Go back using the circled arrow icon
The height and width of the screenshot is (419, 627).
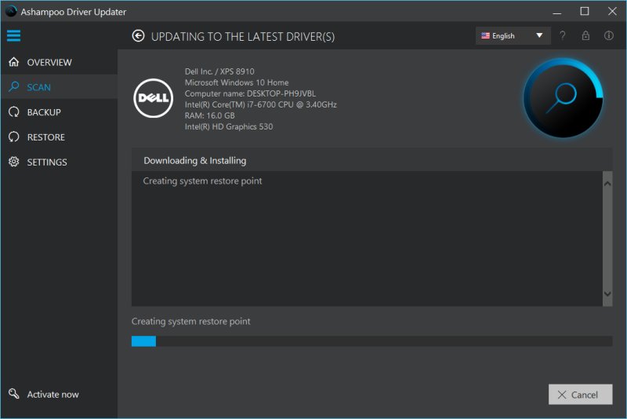(x=139, y=36)
